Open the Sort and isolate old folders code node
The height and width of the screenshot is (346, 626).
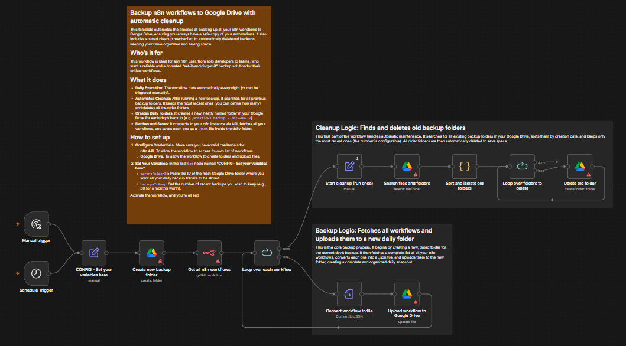pos(464,167)
